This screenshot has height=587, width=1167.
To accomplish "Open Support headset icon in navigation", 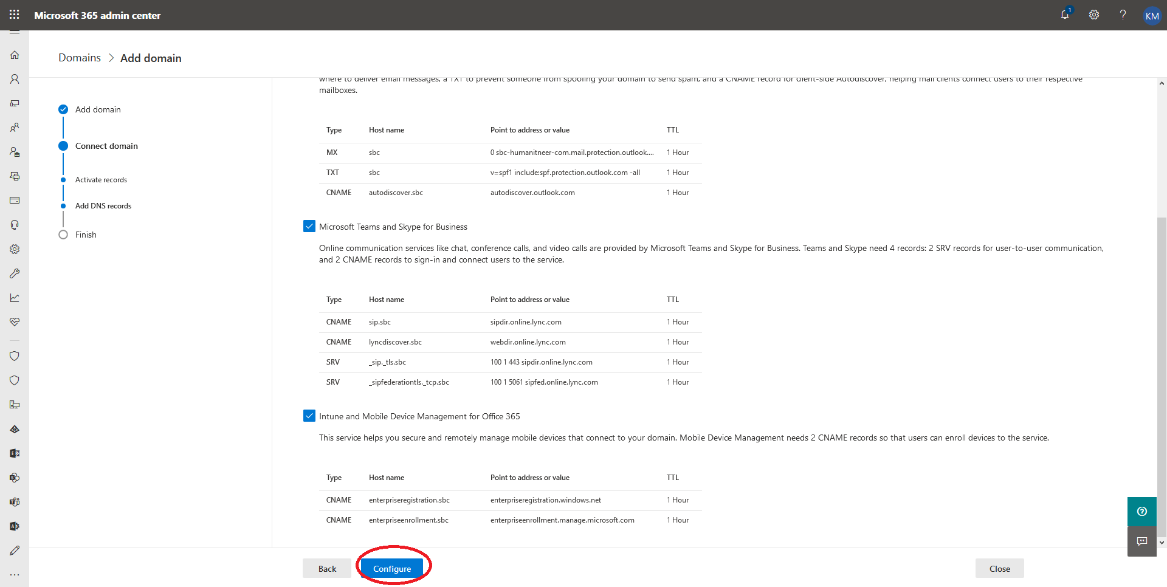I will (x=15, y=225).
